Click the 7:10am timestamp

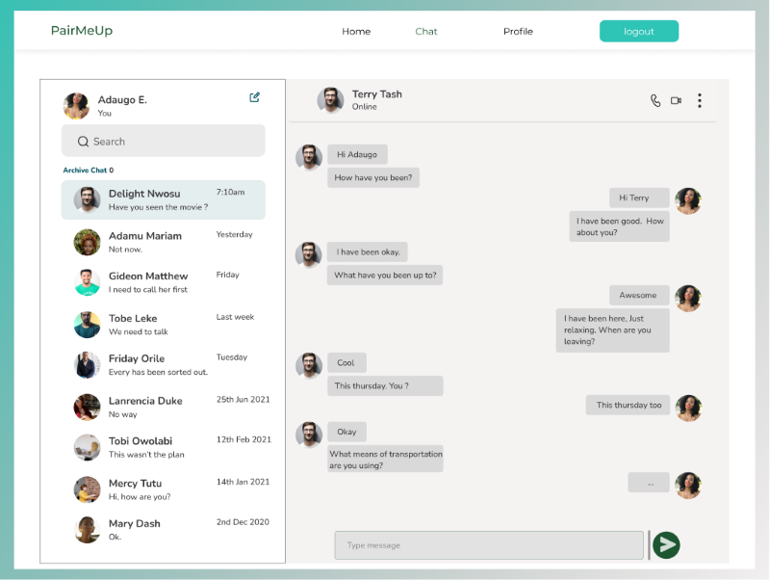(230, 192)
